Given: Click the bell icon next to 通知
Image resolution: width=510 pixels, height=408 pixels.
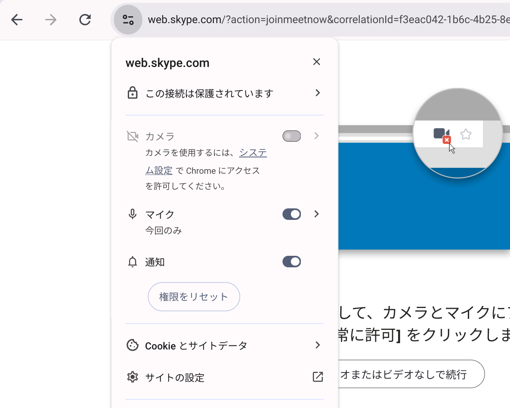Looking at the screenshot, I should 132,262.
